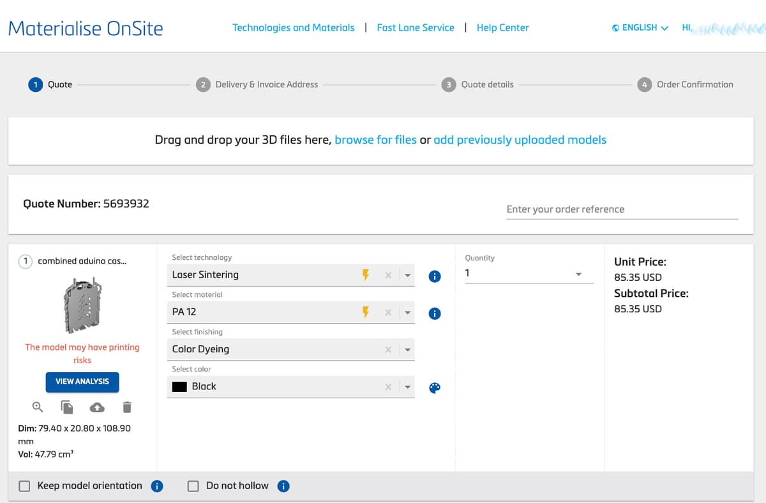Go to step 4 Order Confirmation
766x503 pixels.
pyautogui.click(x=686, y=84)
